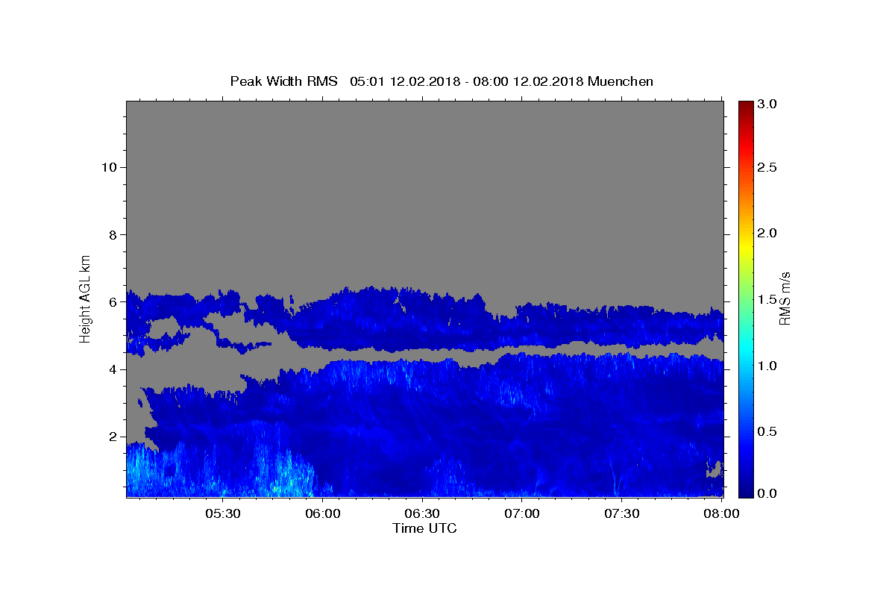The height and width of the screenshot is (597, 895).
Task: Click the colorbar value 3.0
Action: (x=768, y=104)
